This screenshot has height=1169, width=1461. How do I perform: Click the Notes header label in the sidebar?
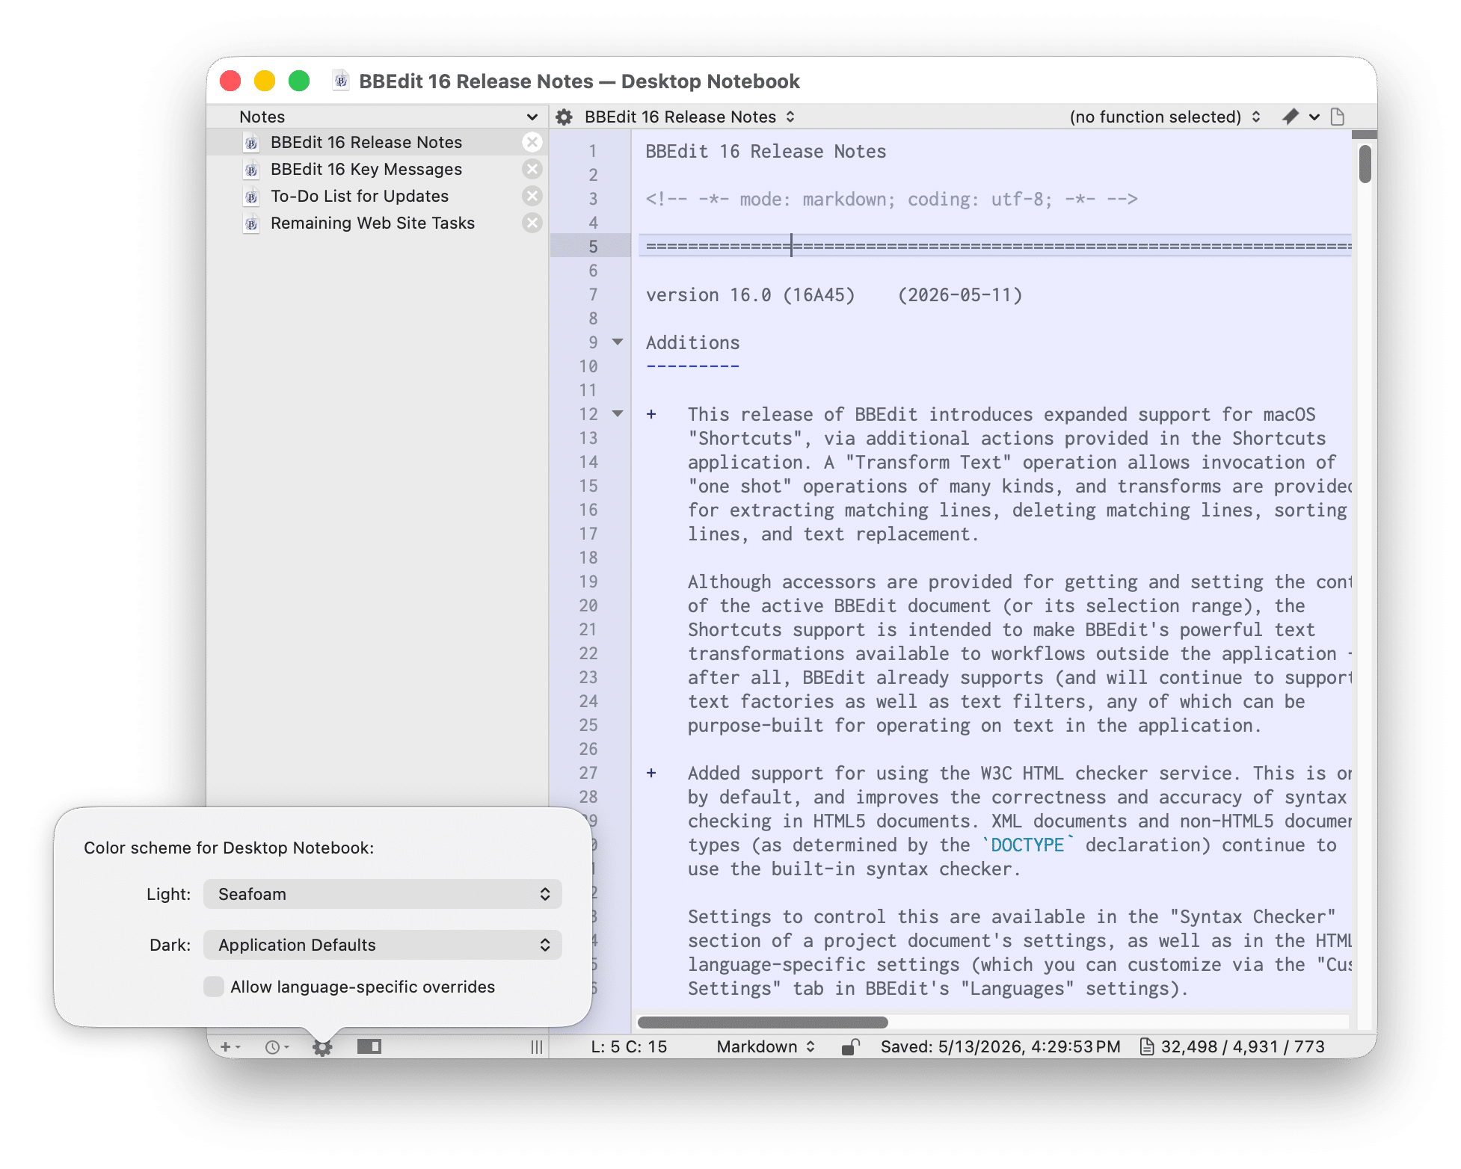(x=262, y=117)
